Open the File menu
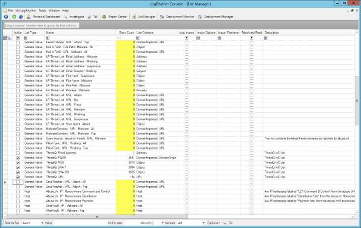This screenshot has height=228, width=361. point(10,11)
